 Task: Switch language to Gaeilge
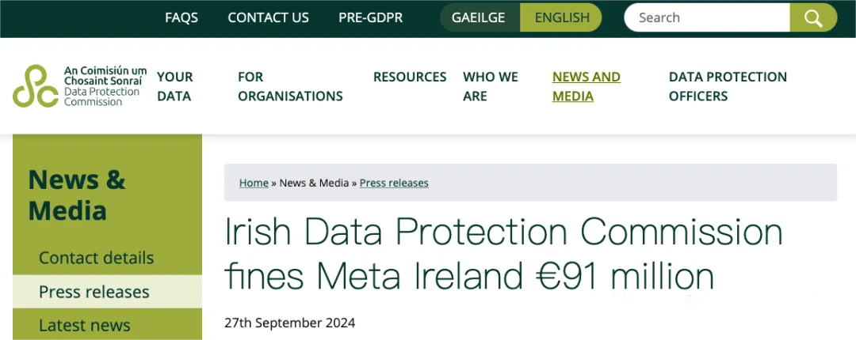[478, 17]
